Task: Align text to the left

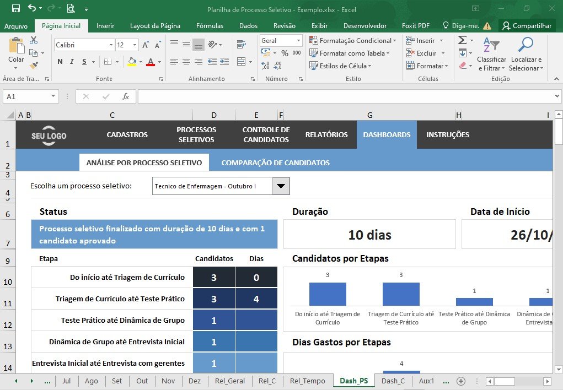Action: pyautogui.click(x=174, y=62)
